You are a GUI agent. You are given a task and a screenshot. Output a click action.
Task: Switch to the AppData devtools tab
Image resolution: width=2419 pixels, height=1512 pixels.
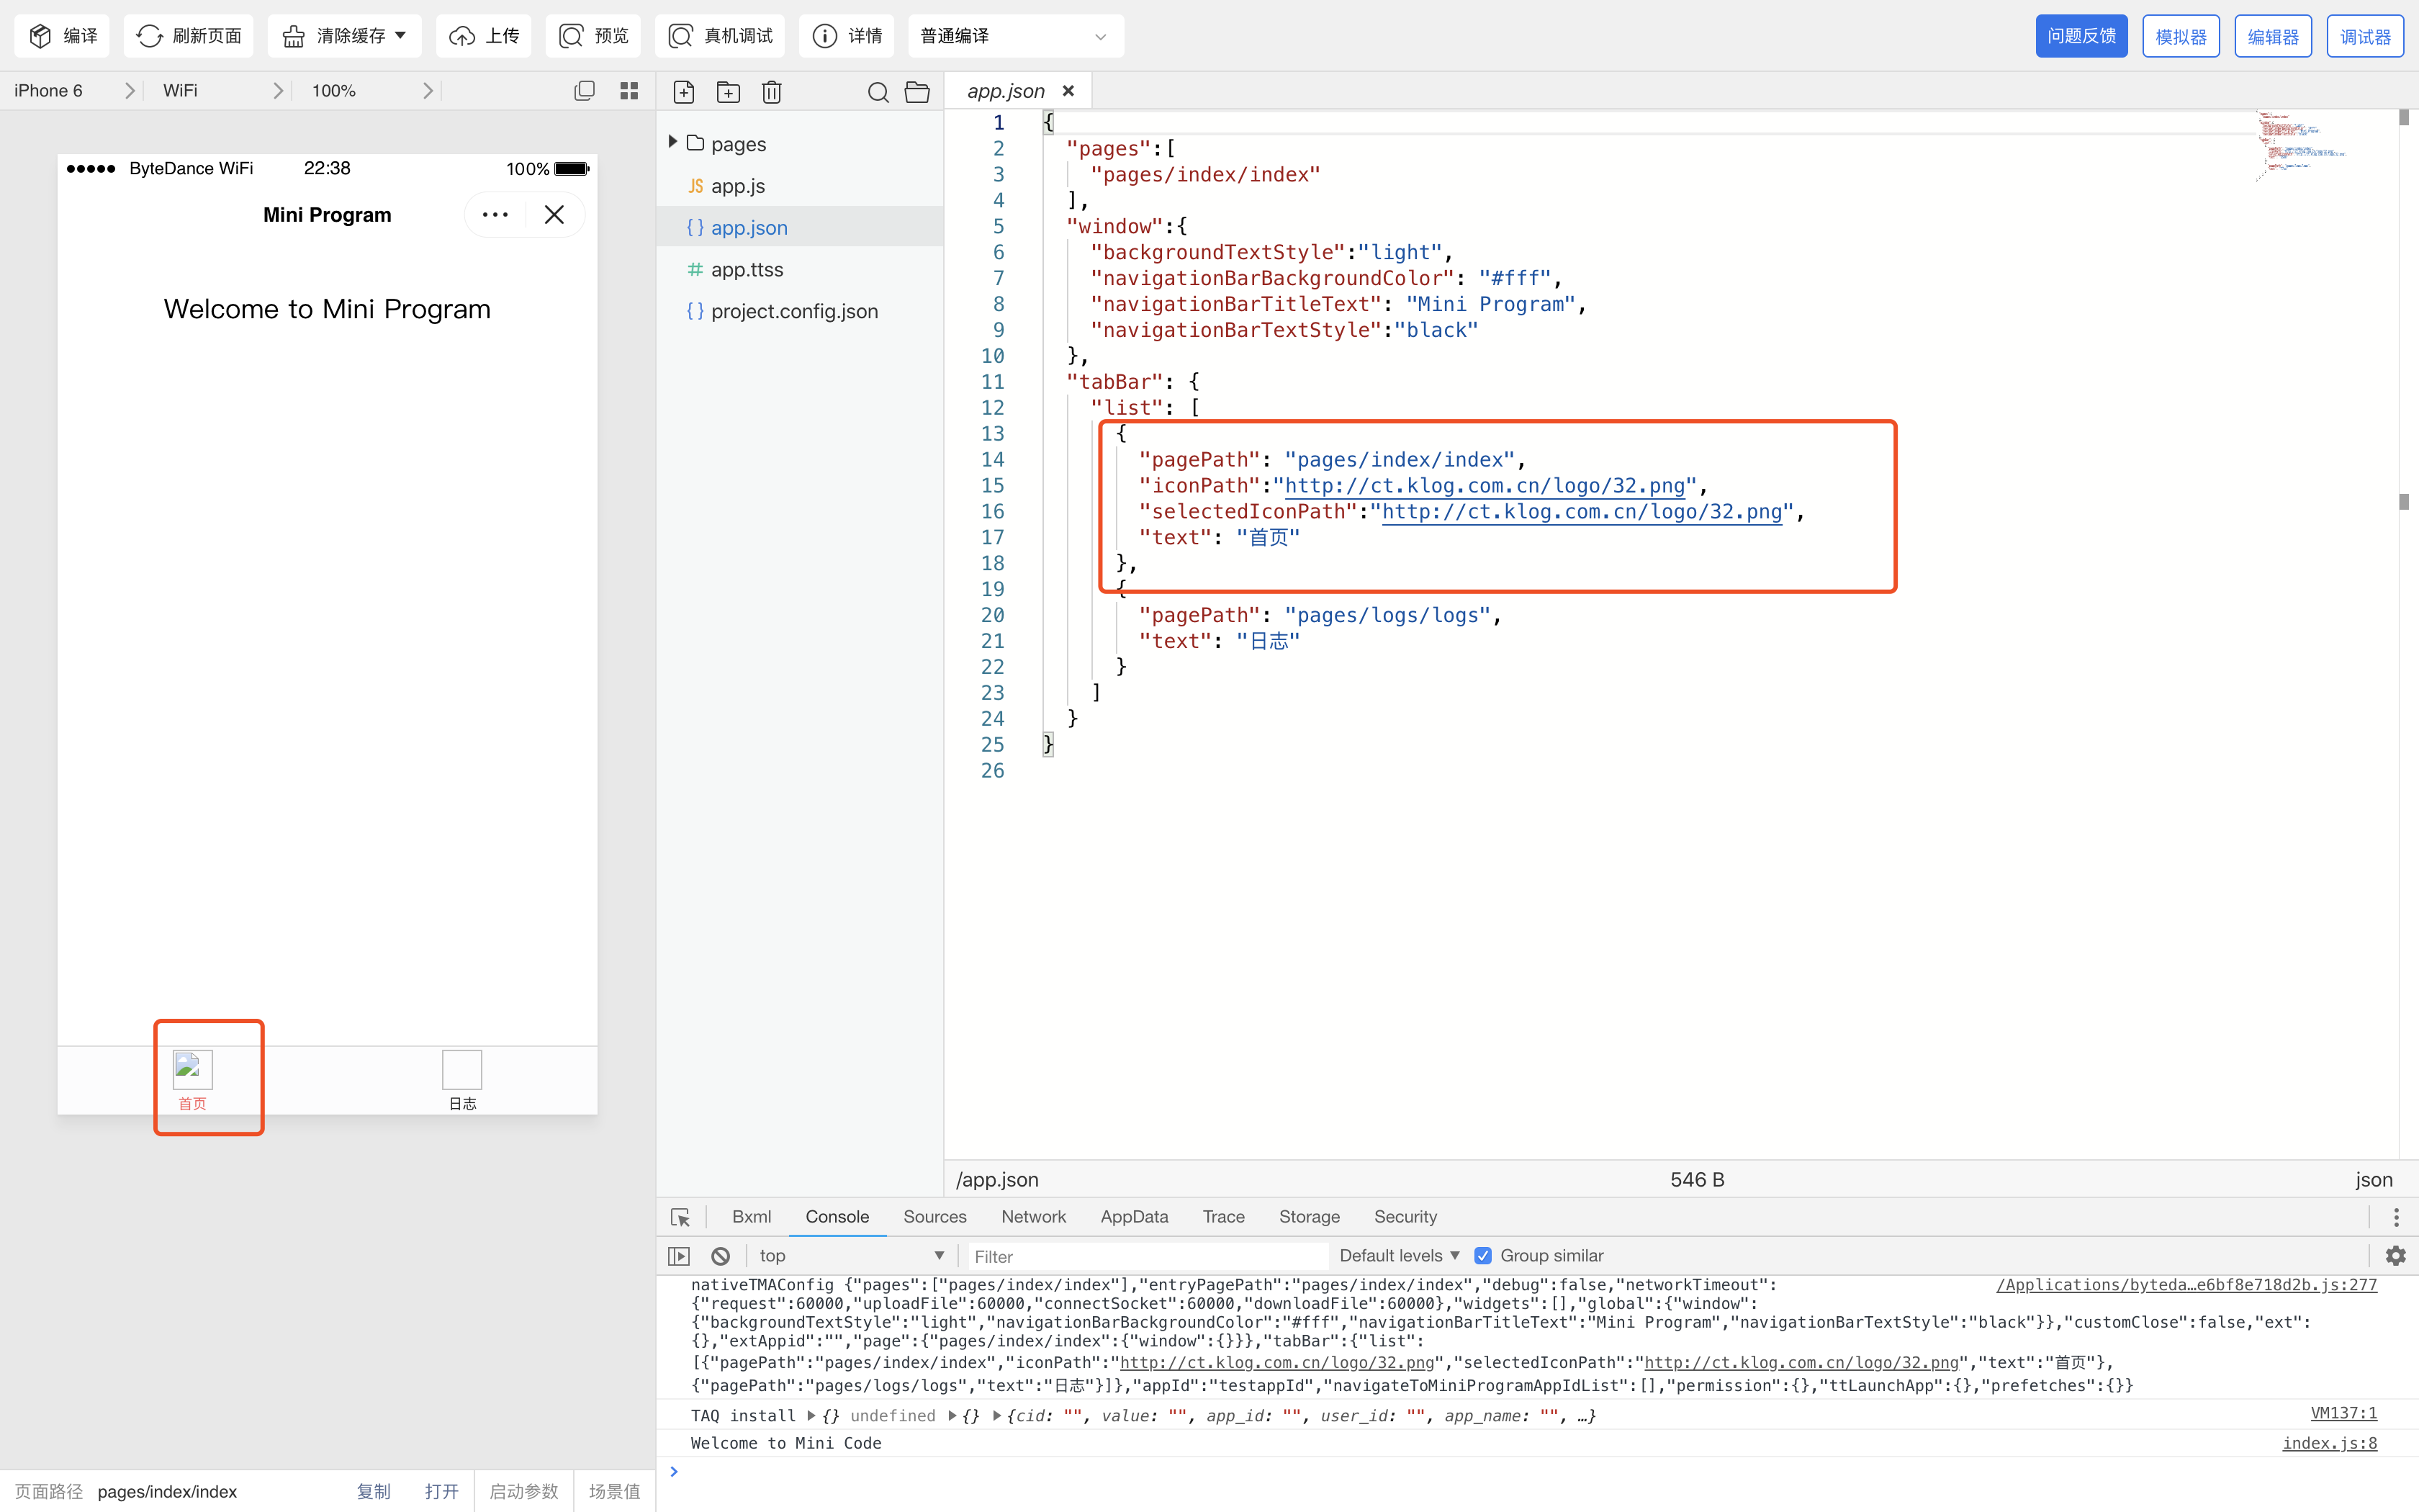[x=1135, y=1217]
